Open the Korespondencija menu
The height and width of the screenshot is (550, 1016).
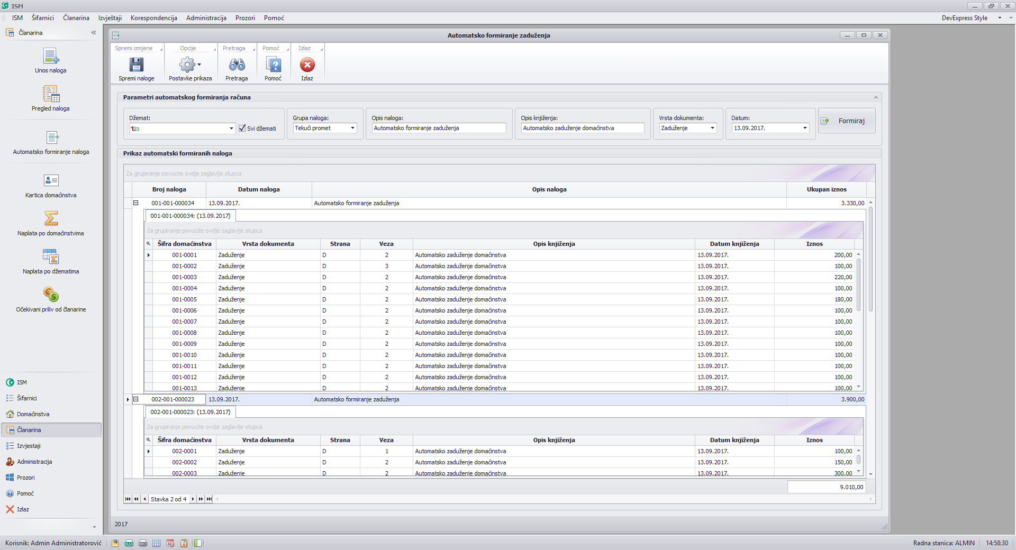(154, 18)
